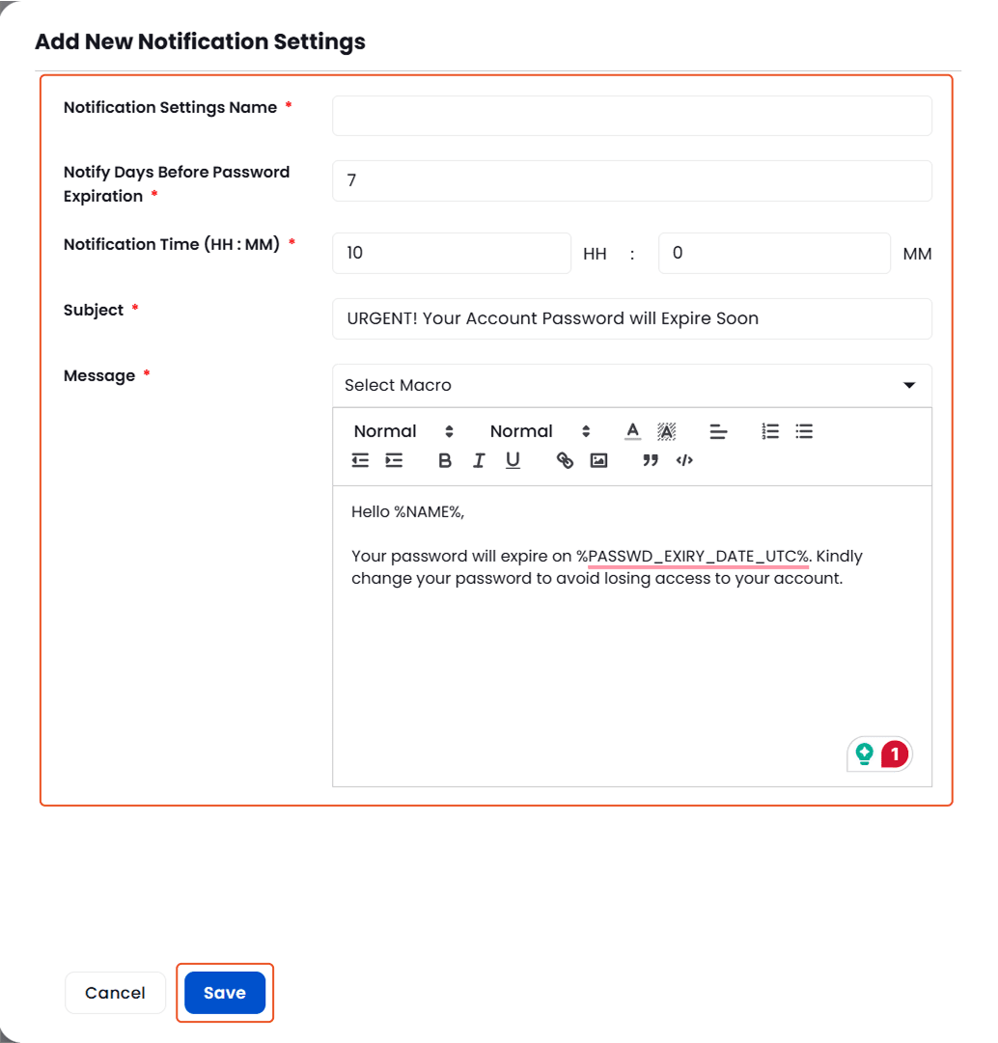This screenshot has height=1043, width=998.
Task: Insert an image into the message body
Action: coord(599,460)
